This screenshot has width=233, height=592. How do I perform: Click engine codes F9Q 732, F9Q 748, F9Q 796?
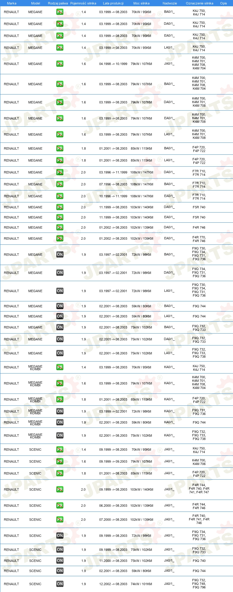pos(199,584)
